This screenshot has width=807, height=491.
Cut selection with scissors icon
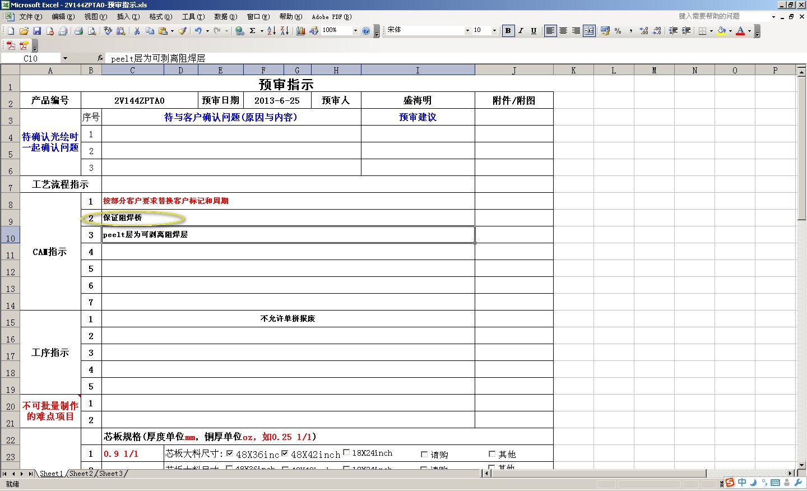tap(136, 31)
